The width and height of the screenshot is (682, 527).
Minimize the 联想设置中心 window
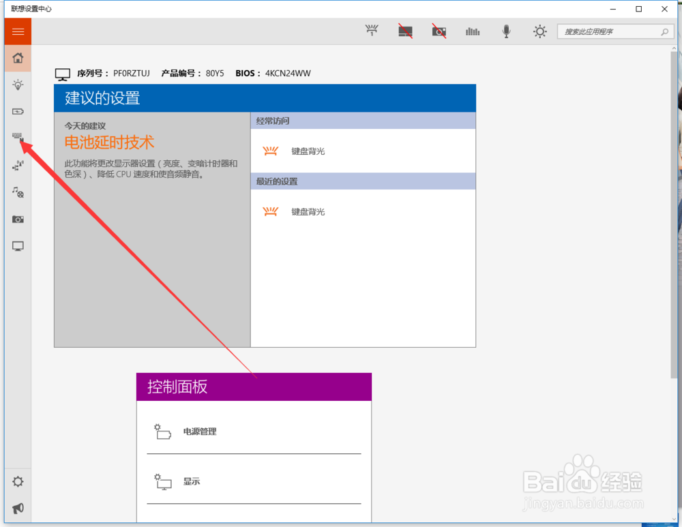click(x=613, y=9)
